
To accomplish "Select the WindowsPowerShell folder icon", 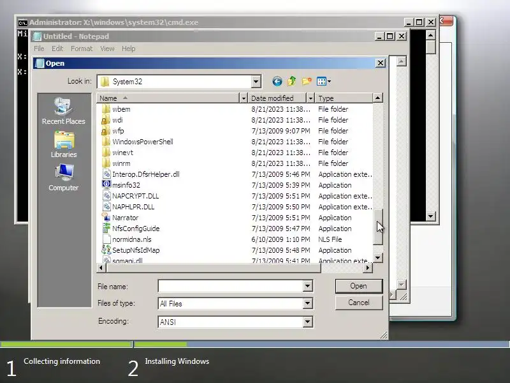I will pos(106,141).
